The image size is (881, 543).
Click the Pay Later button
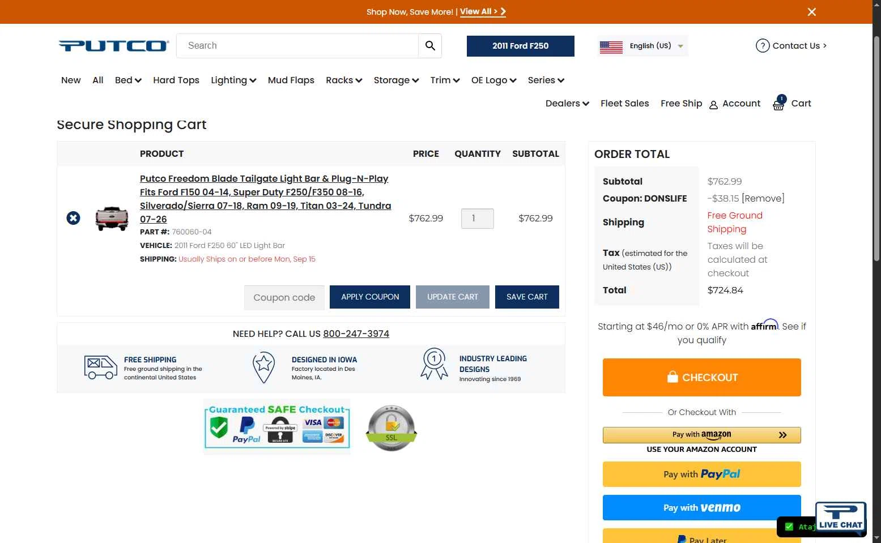pos(702,536)
